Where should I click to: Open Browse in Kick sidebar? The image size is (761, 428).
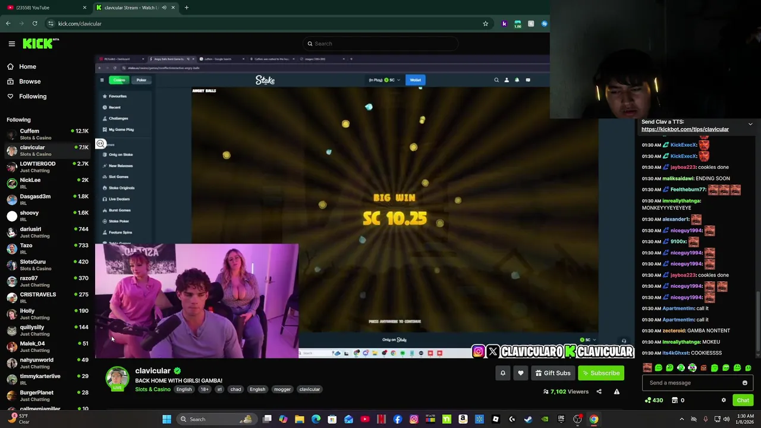[x=30, y=81]
